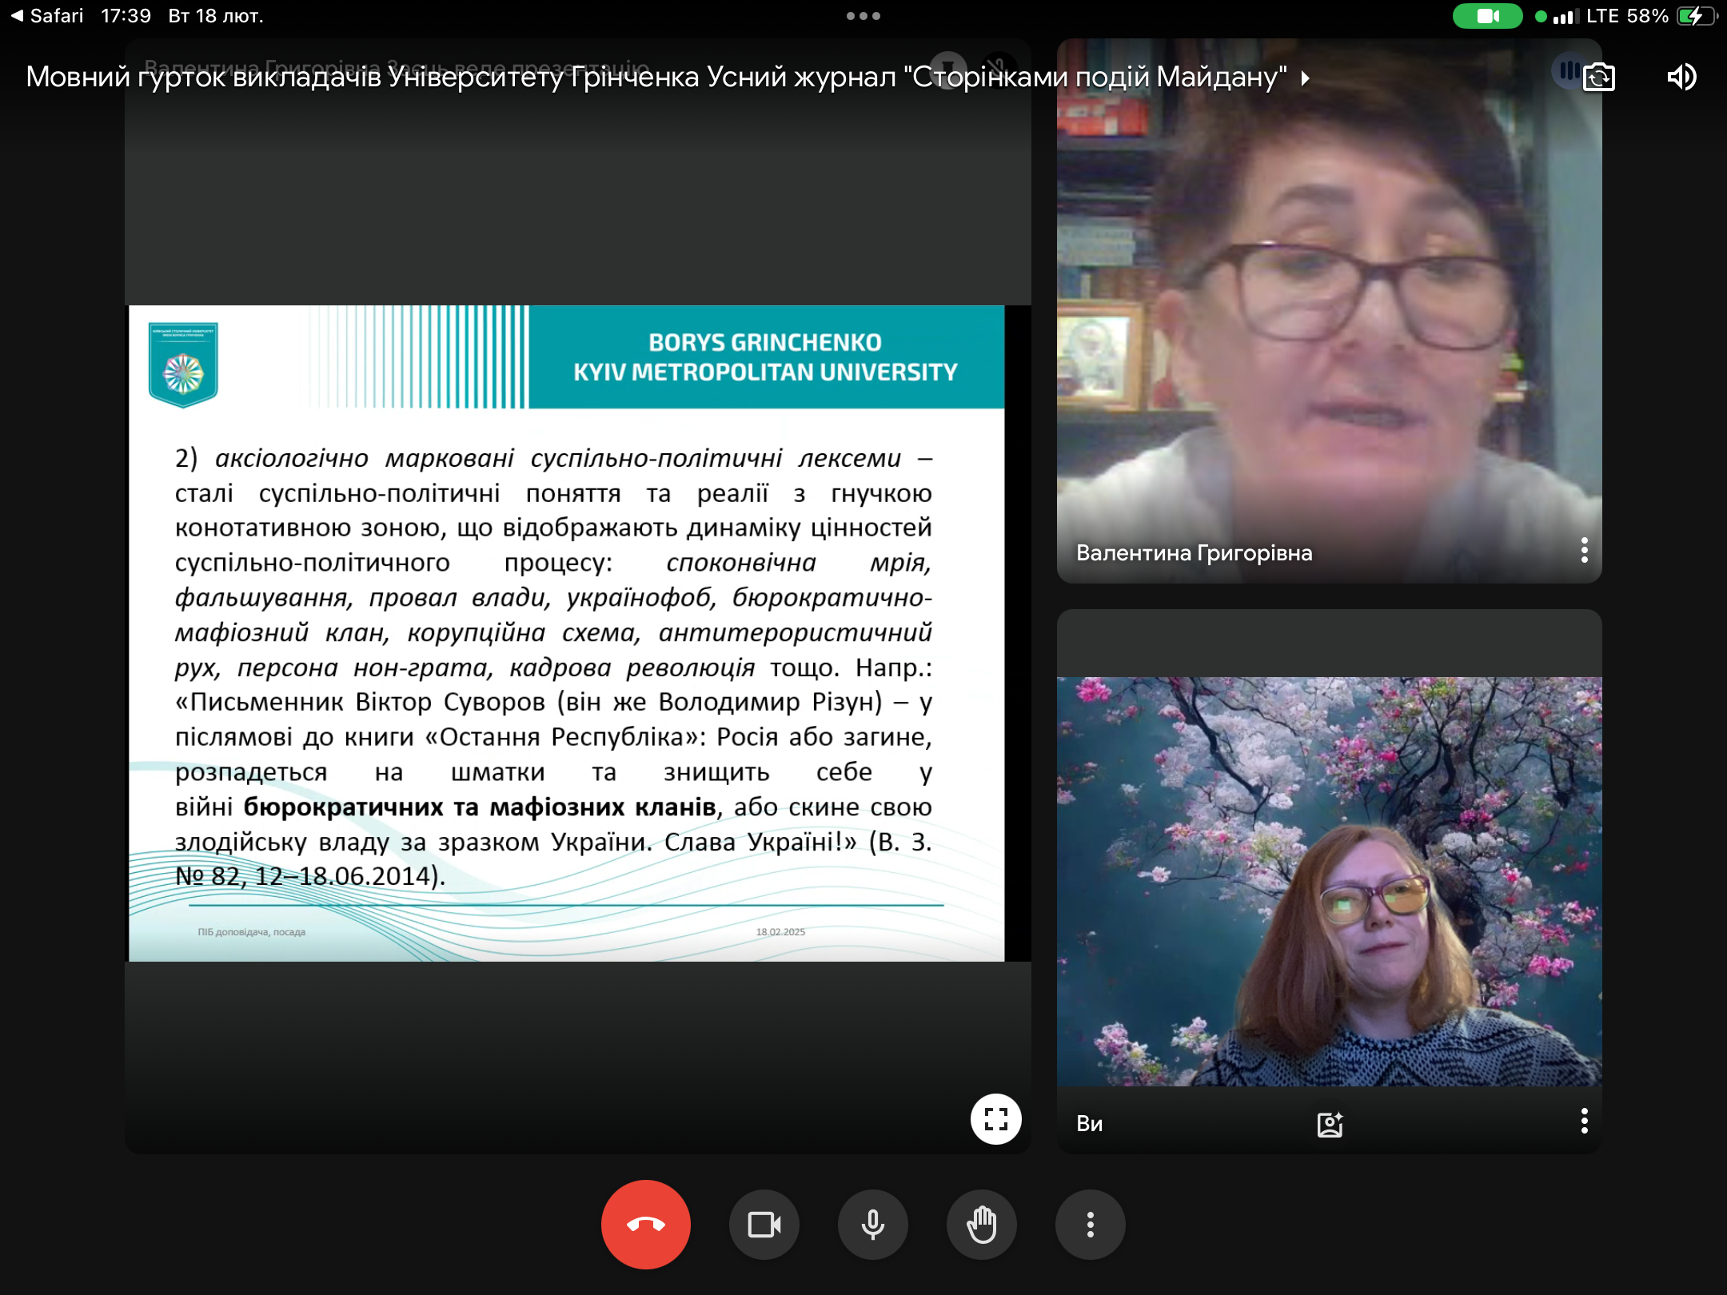Tap the fullscreen presentation button
Screen dimensions: 1727x1295
995,1118
